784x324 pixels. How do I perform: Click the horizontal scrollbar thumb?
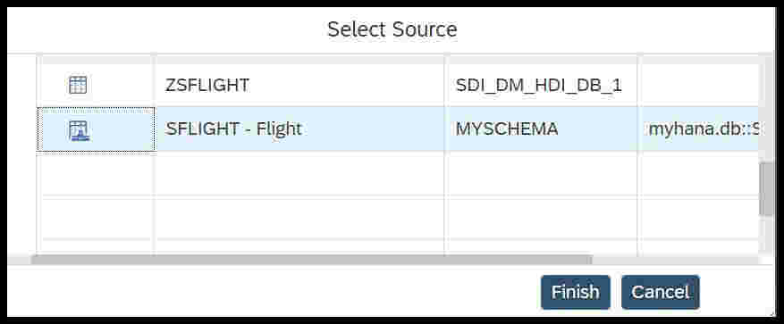coord(311,260)
